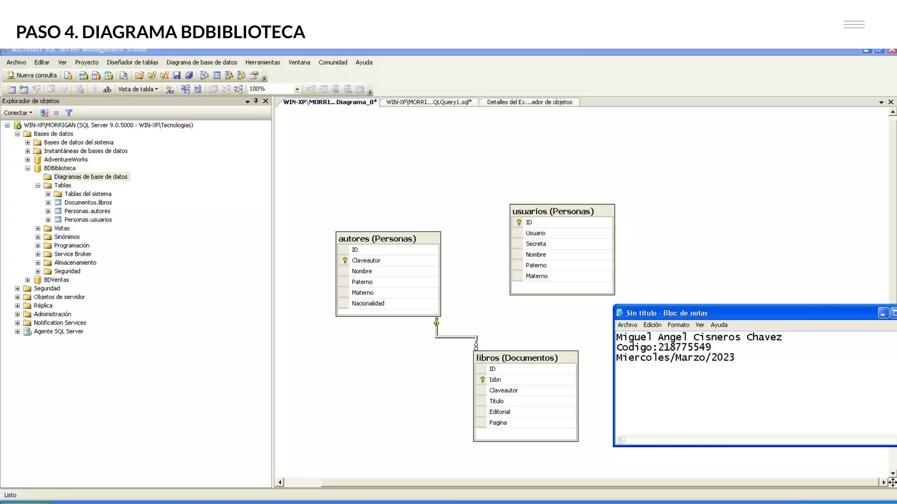This screenshot has width=897, height=504.
Task: Expand the top-level Seguridad folder
Action: 18,288
